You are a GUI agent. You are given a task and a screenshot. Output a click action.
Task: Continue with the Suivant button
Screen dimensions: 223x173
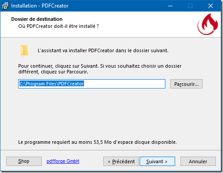(x=157, y=161)
